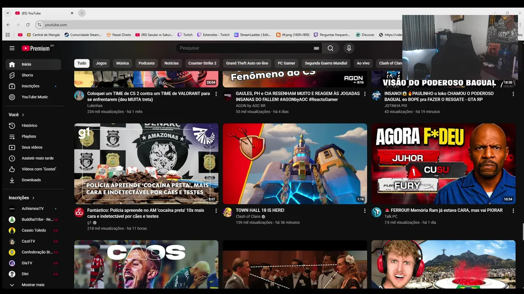Screen dimensions: 524x294
Task: Open Shorts from the sidebar
Action: [x=33, y=75]
